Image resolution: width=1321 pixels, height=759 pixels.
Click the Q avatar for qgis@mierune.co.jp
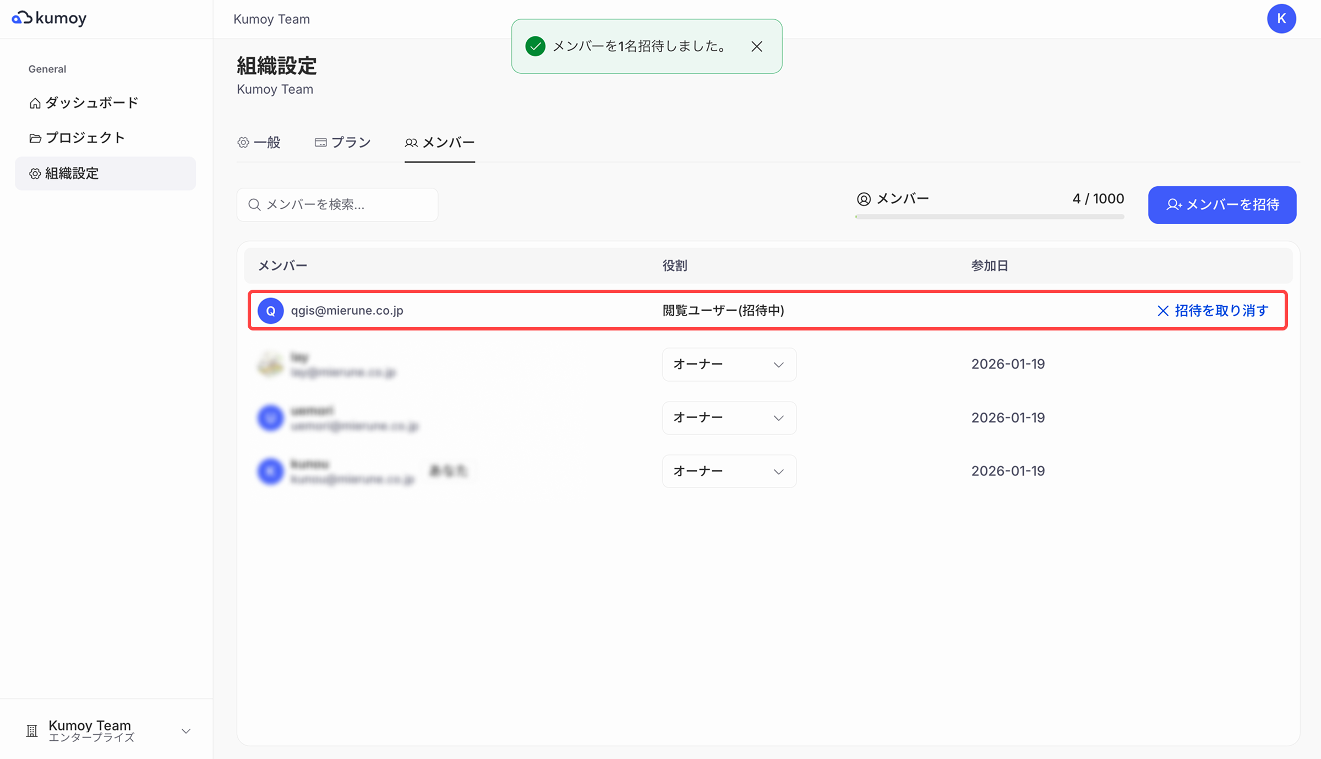coord(271,310)
